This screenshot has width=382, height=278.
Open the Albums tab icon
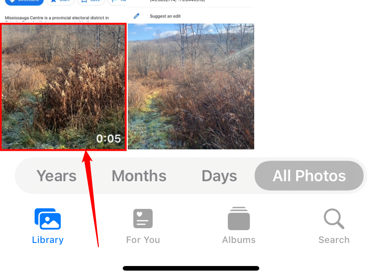pos(239,219)
